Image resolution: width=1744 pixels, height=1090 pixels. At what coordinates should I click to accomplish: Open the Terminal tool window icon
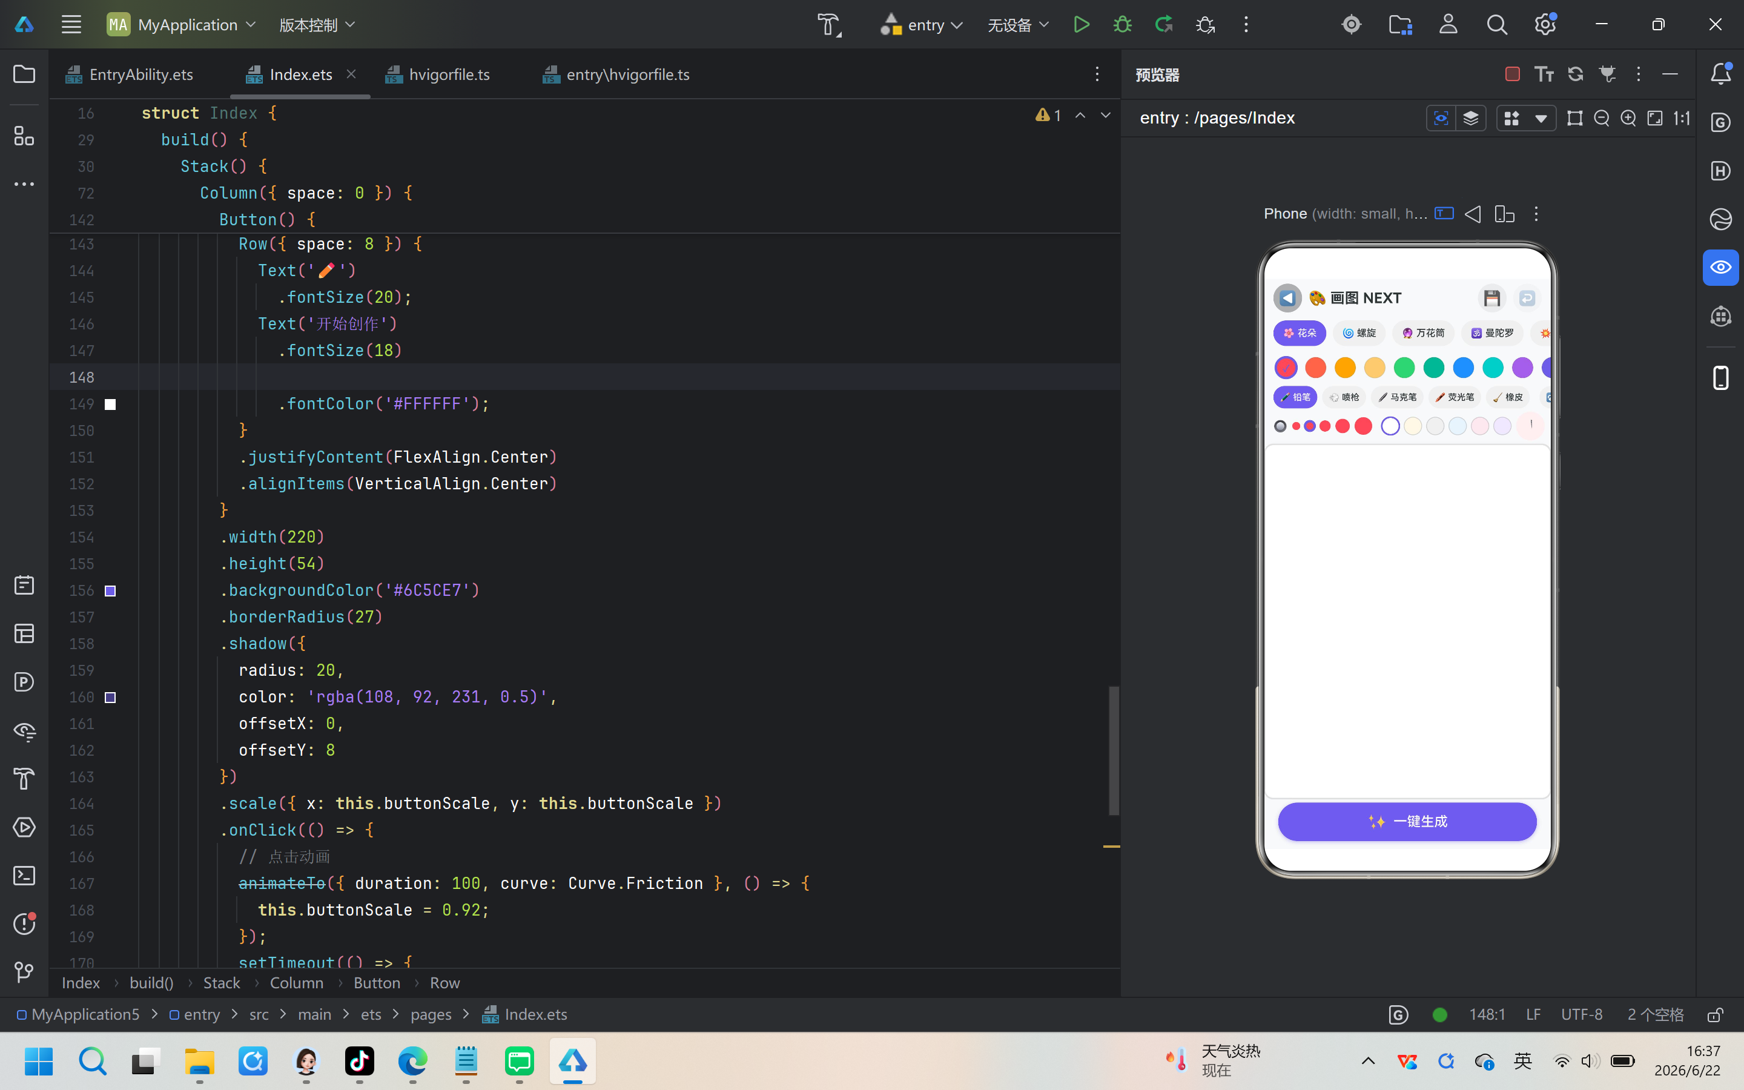pyautogui.click(x=24, y=876)
